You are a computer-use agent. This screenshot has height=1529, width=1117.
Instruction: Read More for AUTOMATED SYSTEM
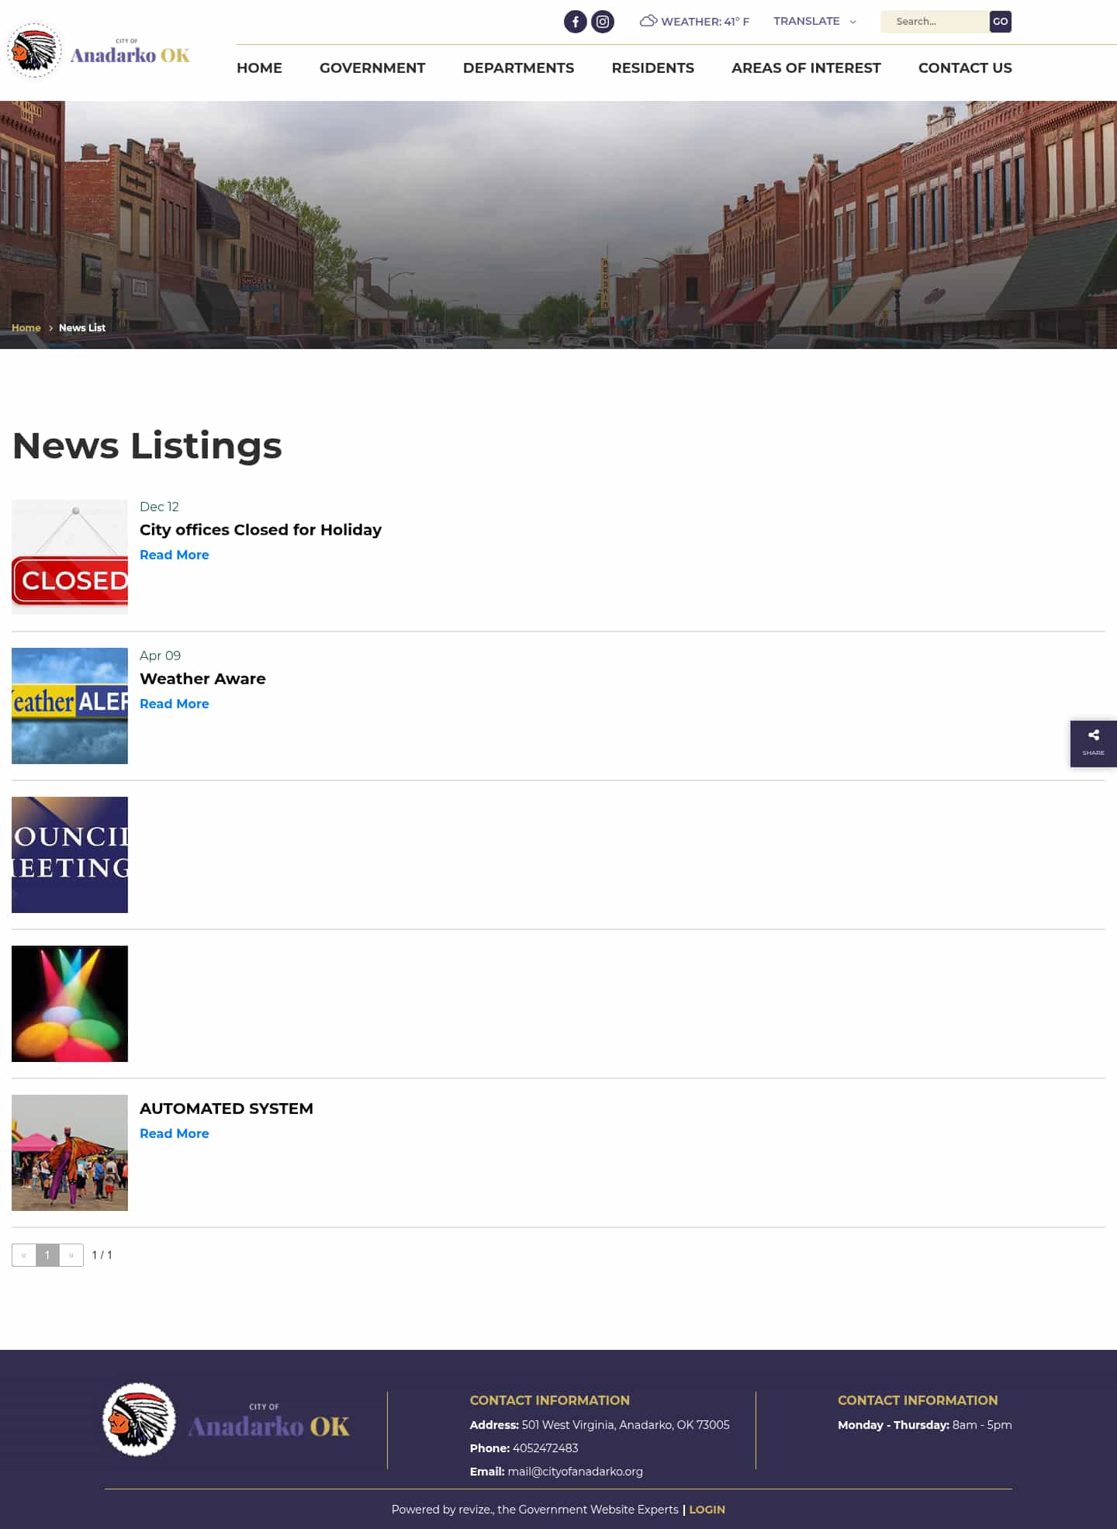tap(175, 1133)
